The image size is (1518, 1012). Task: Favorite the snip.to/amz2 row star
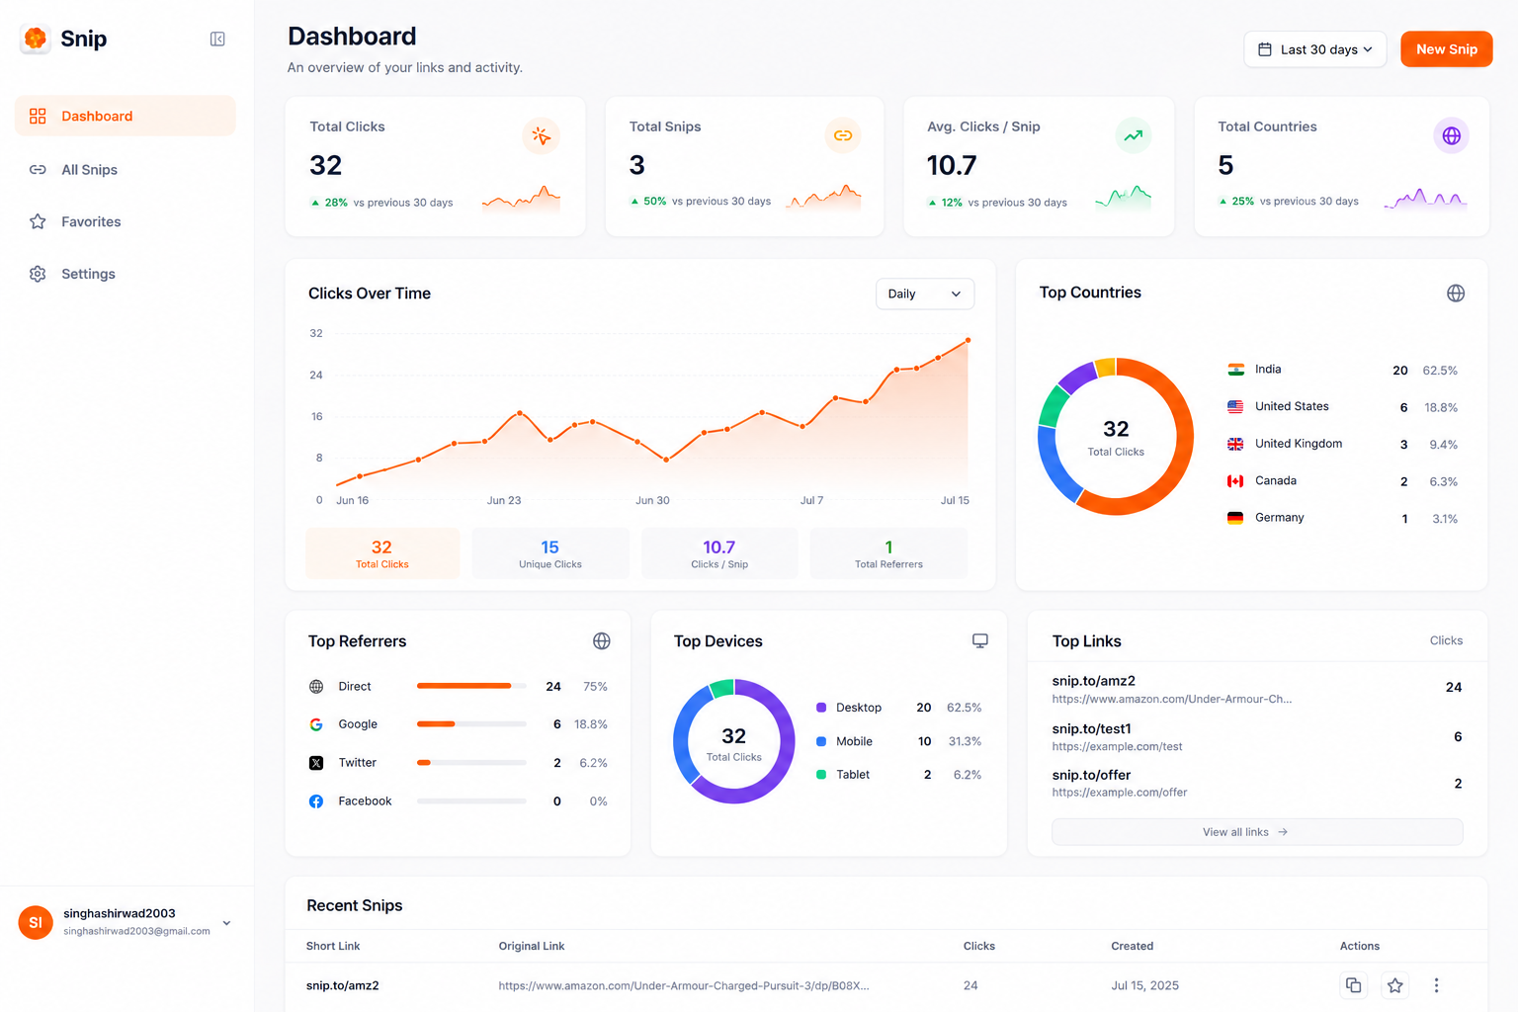point(1395,985)
